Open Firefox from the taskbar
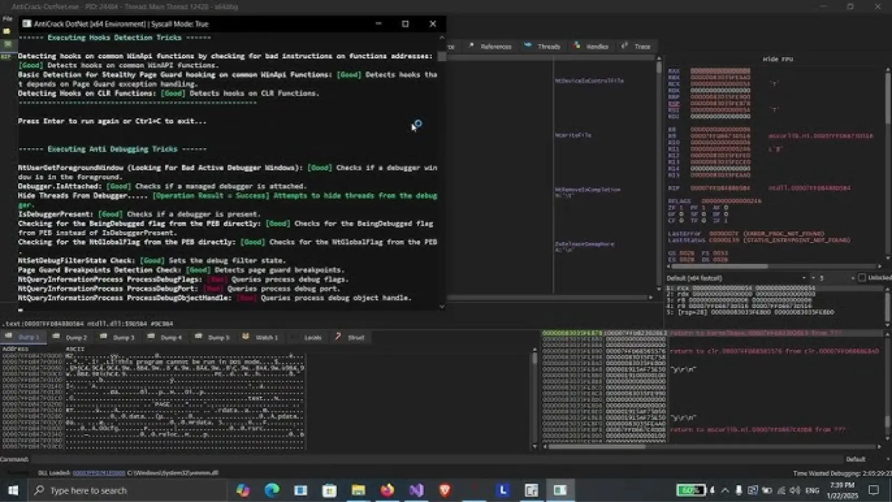 pyautogui.click(x=387, y=490)
